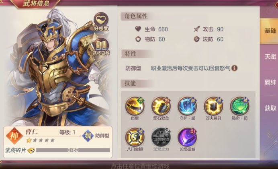
Task: Select the 巨擘 skill icon
Action: pyautogui.click(x=135, y=106)
